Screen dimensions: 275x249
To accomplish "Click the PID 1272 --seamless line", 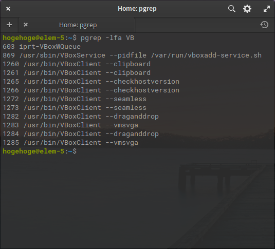I will [75, 99].
